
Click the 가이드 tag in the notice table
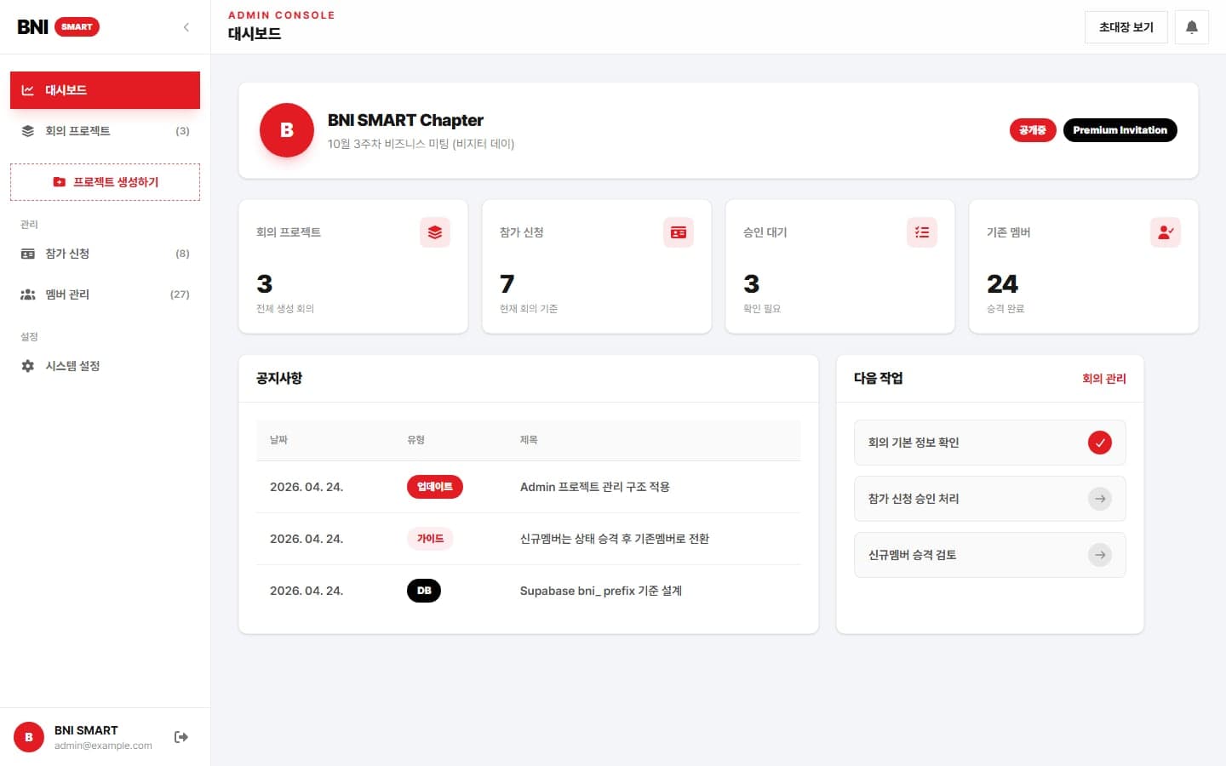(x=430, y=539)
